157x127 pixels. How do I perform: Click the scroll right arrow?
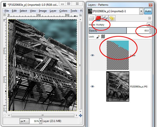point(77,115)
